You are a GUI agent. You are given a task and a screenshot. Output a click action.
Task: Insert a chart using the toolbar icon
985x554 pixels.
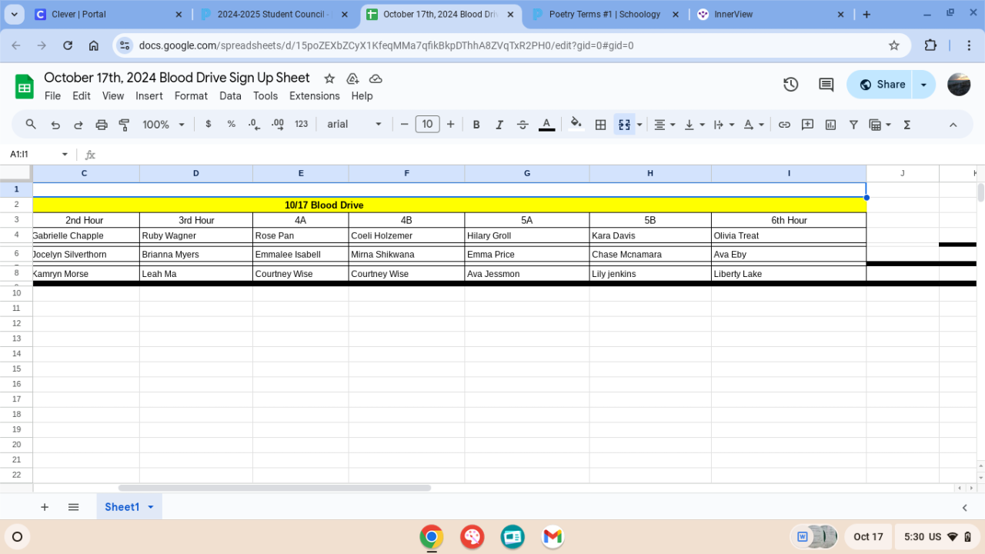tap(830, 125)
